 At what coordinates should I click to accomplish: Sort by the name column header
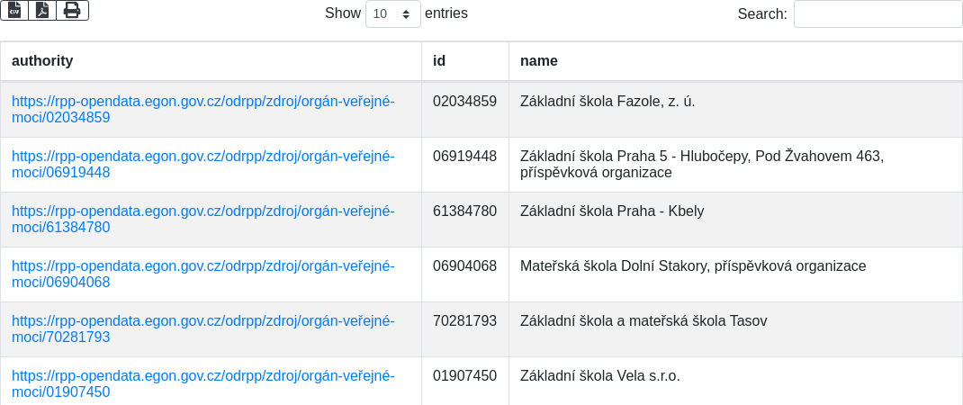(539, 61)
